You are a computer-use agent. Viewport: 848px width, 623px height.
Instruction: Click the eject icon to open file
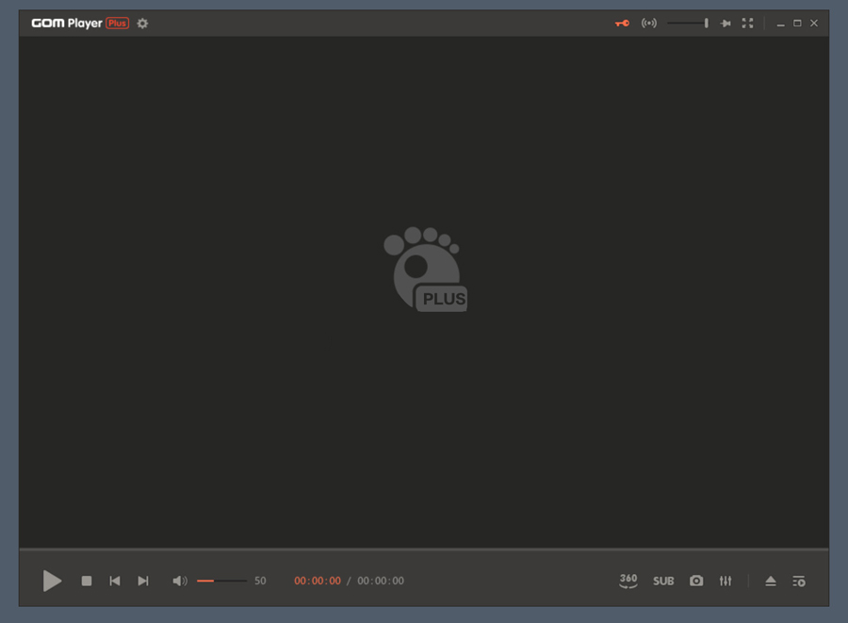[771, 582]
